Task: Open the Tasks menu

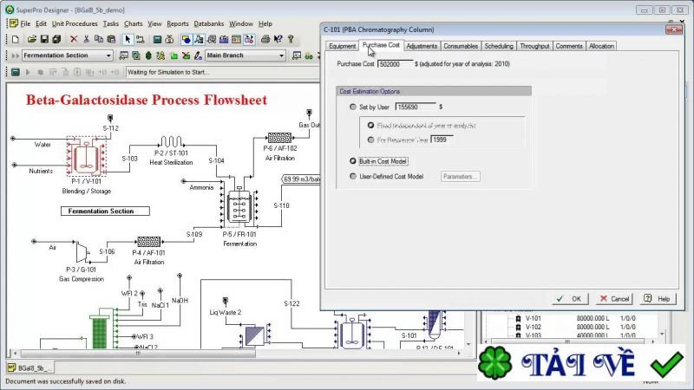Action: pos(111,23)
